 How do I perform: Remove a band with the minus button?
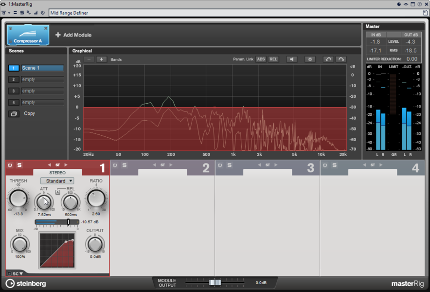[x=89, y=59]
